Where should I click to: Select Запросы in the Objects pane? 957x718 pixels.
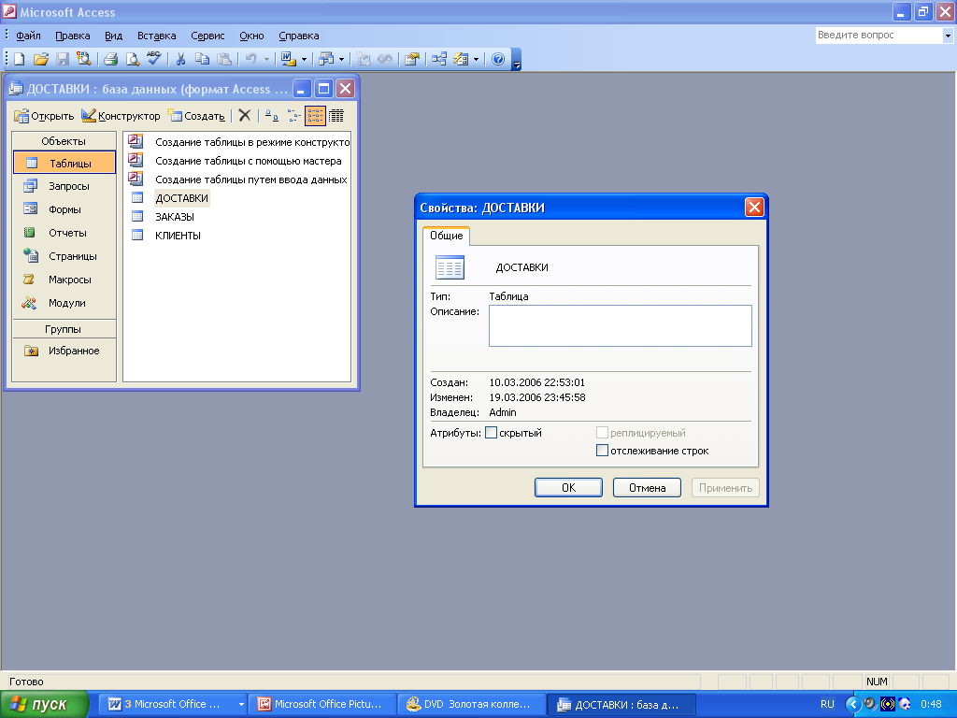(64, 186)
